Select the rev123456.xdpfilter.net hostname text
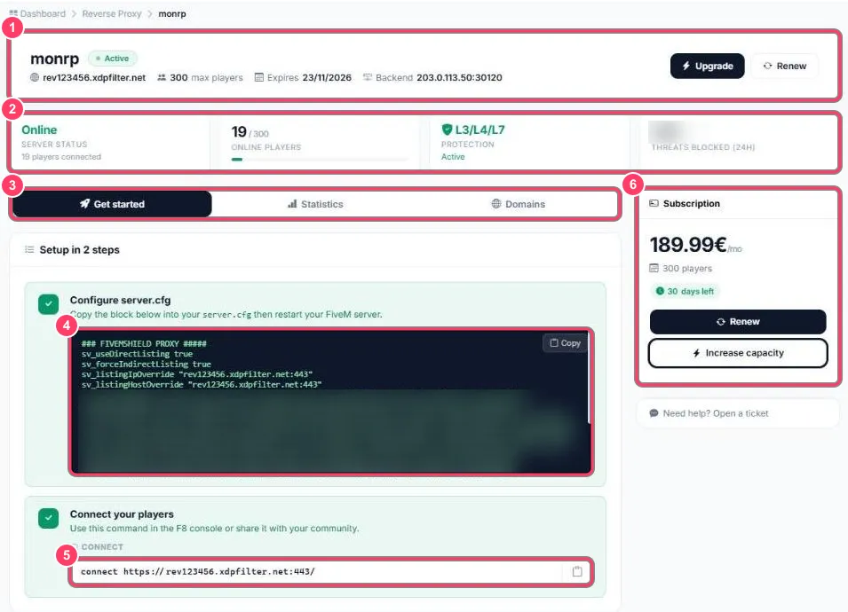This screenshot has height=612, width=848. (94, 77)
